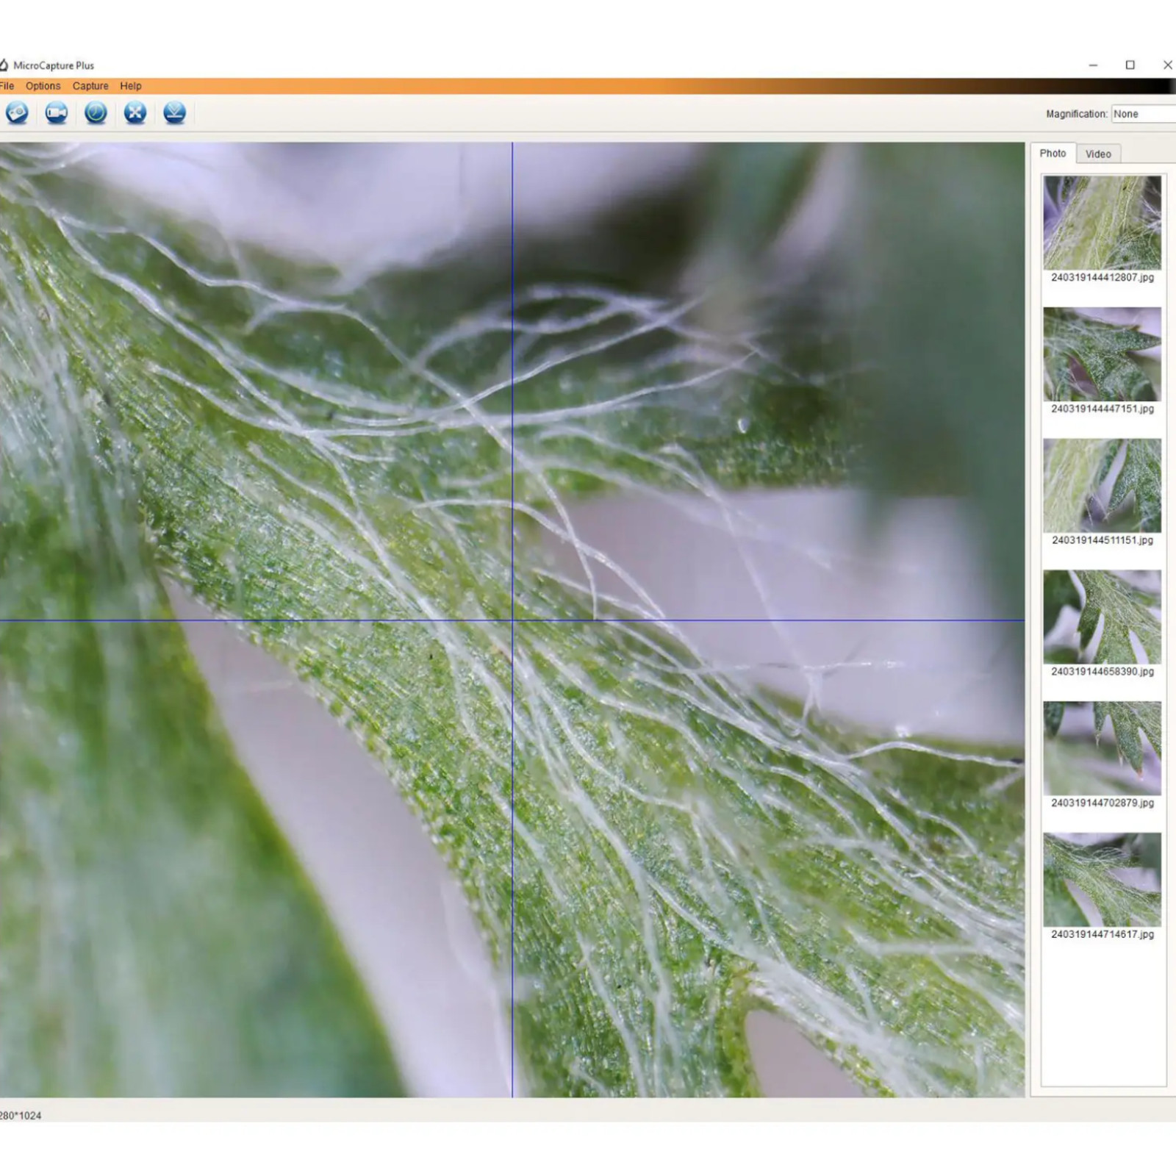Maximize the MicroCapture Plus window
Image resolution: width=1176 pixels, height=1176 pixels.
(x=1130, y=65)
